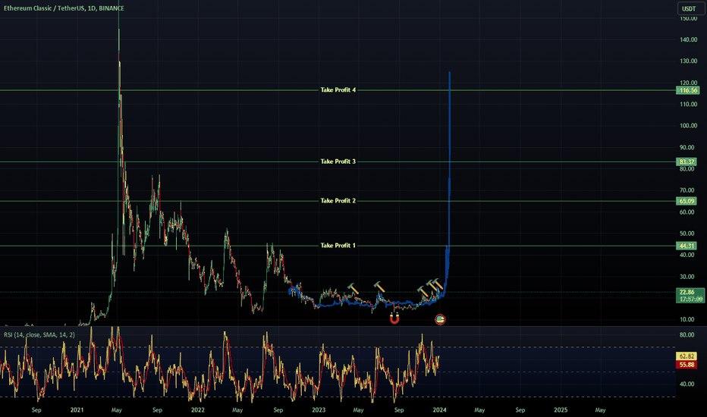Select the Take Profit 3 line label
The image size is (707, 417).
pyautogui.click(x=338, y=161)
